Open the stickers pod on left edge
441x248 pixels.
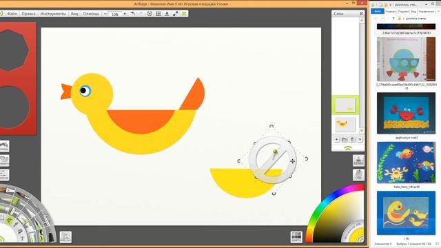4,146
